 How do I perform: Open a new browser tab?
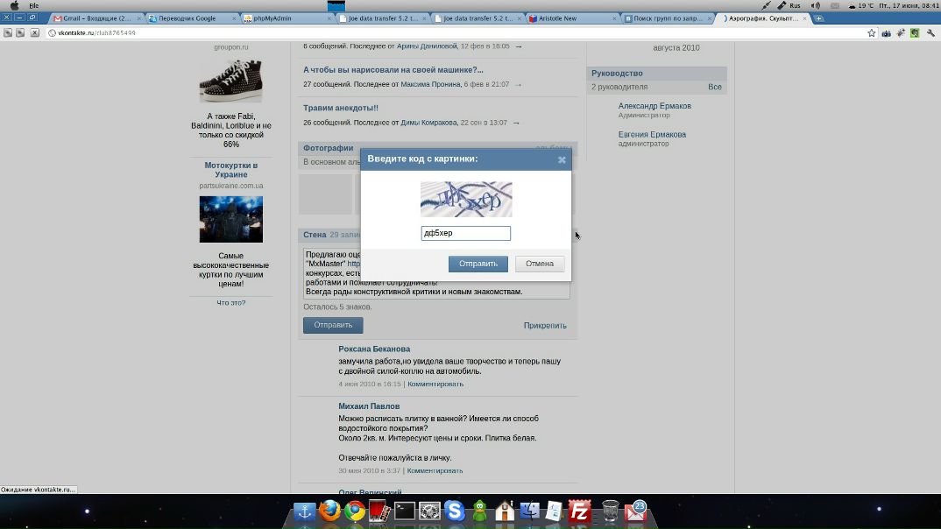pos(818,18)
